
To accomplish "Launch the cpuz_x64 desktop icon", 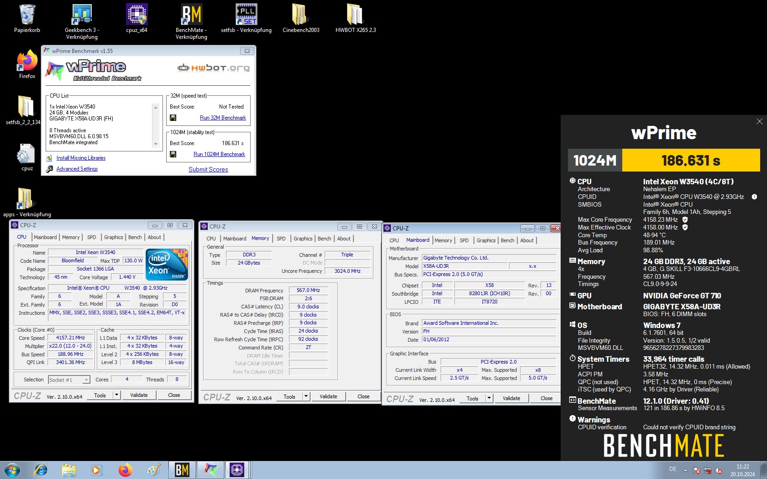I will coord(137,15).
